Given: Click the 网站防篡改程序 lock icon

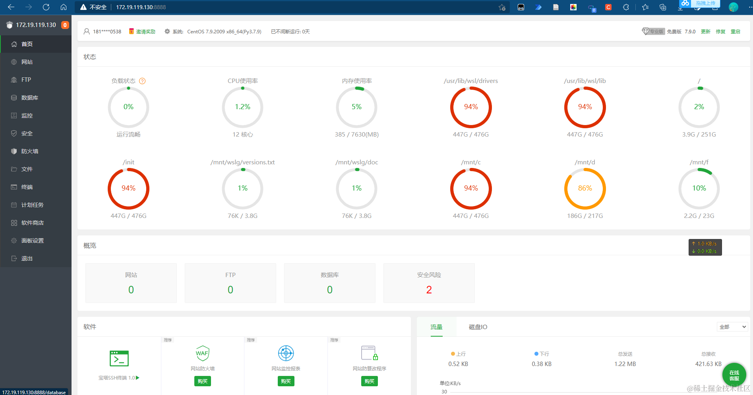Looking at the screenshot, I should [370, 353].
